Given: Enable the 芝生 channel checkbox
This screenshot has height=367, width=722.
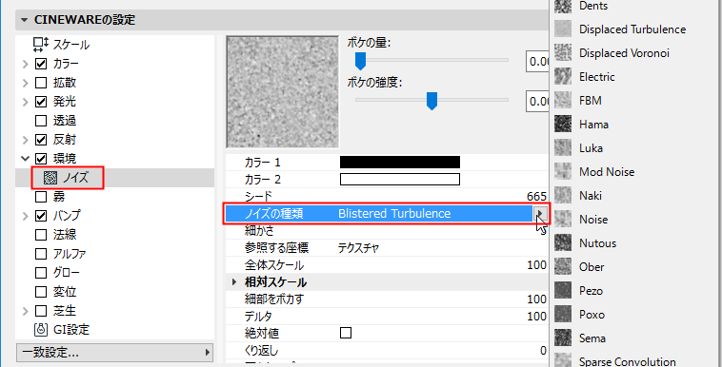Looking at the screenshot, I should tap(41, 311).
